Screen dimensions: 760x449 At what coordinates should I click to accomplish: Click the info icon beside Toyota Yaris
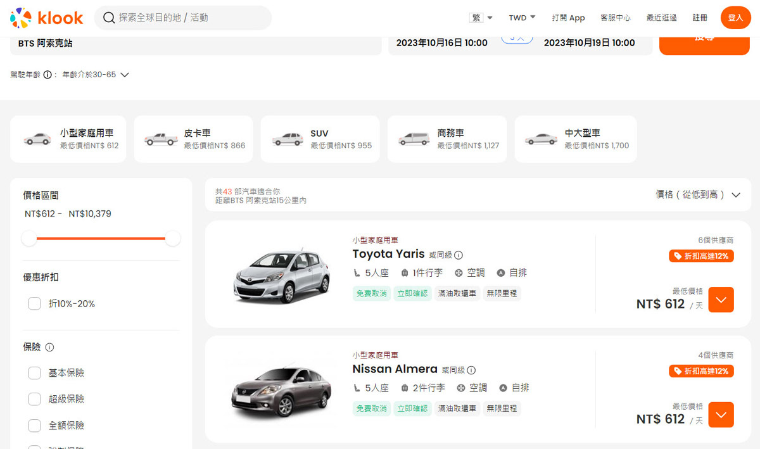click(459, 255)
